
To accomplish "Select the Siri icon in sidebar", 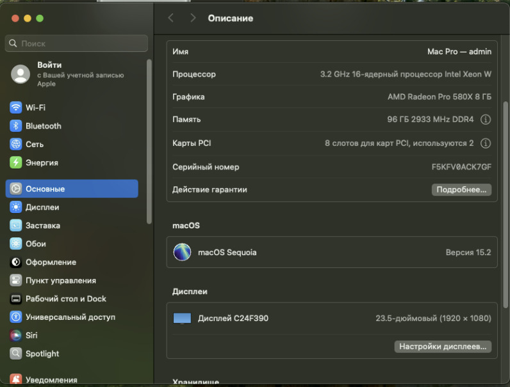I will click(15, 335).
